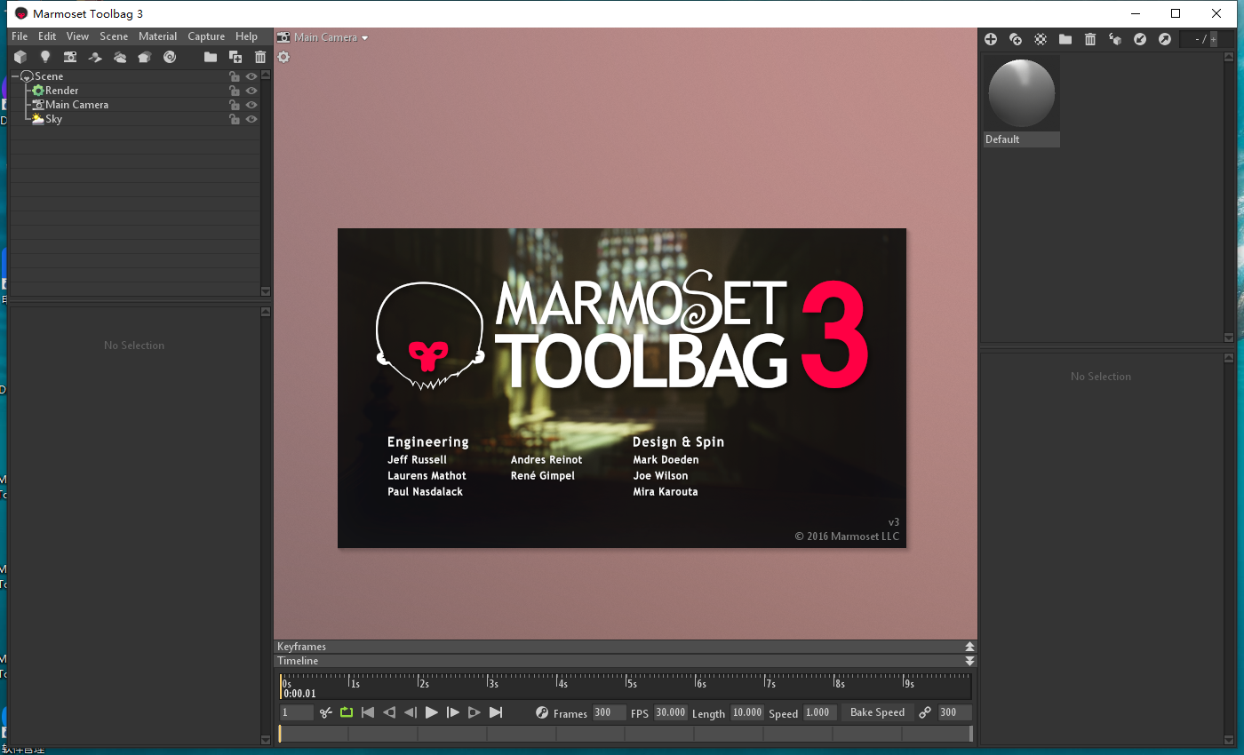Hide the Main Camera object
The width and height of the screenshot is (1244, 755).
(251, 105)
